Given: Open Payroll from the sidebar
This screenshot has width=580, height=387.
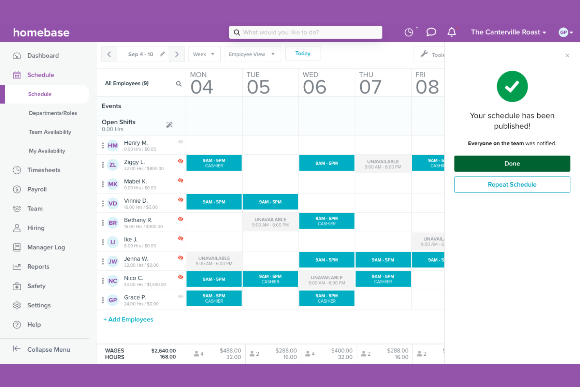Looking at the screenshot, I should 37,189.
